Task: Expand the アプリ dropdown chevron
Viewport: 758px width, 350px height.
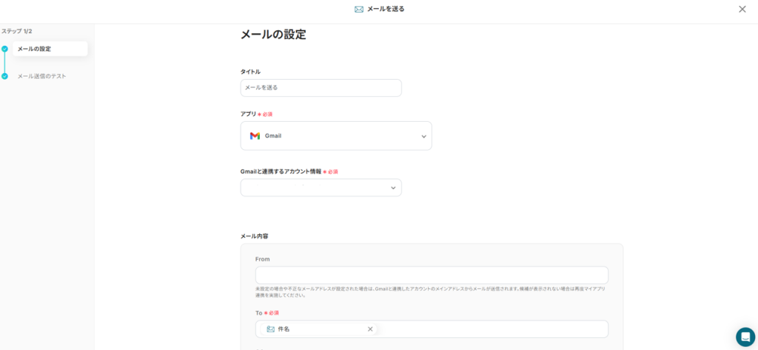Action: [x=423, y=137]
